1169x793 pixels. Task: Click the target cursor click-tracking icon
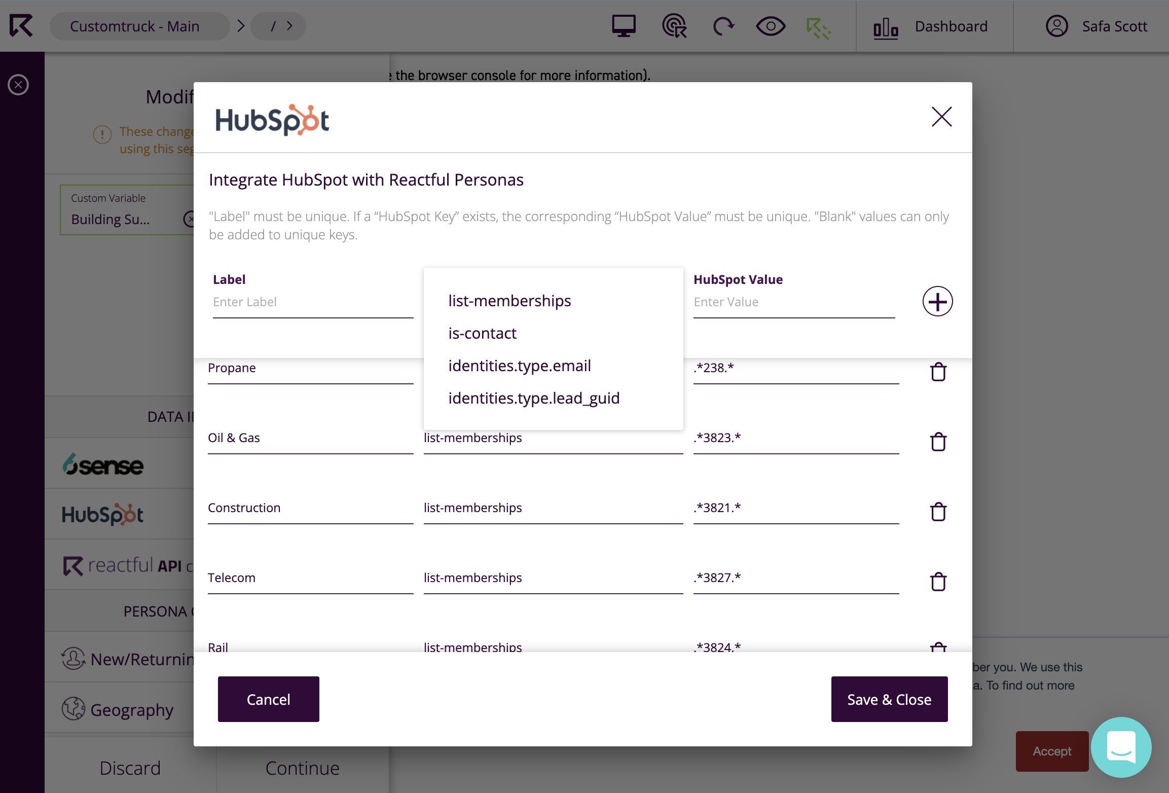tap(674, 26)
